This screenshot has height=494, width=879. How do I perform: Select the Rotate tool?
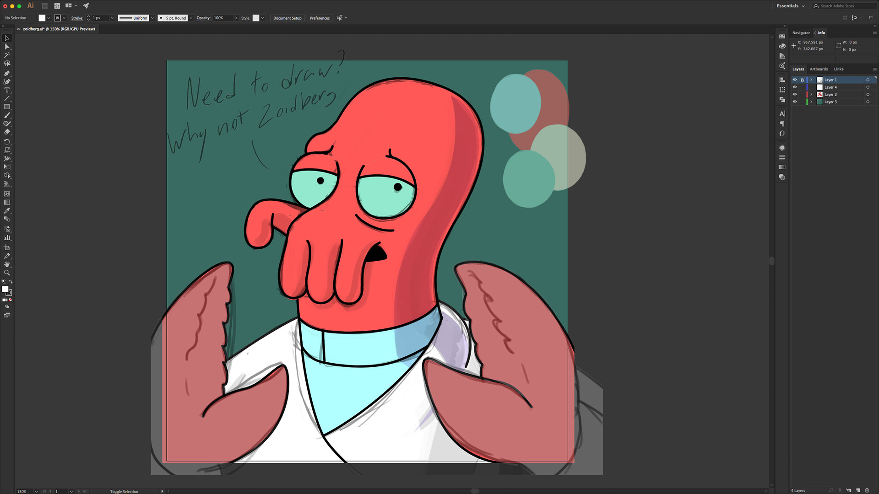pyautogui.click(x=7, y=142)
